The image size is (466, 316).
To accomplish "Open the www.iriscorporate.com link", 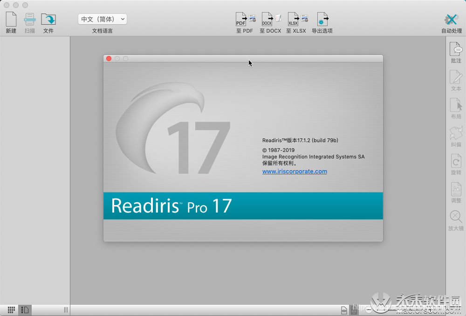I will click(x=295, y=171).
